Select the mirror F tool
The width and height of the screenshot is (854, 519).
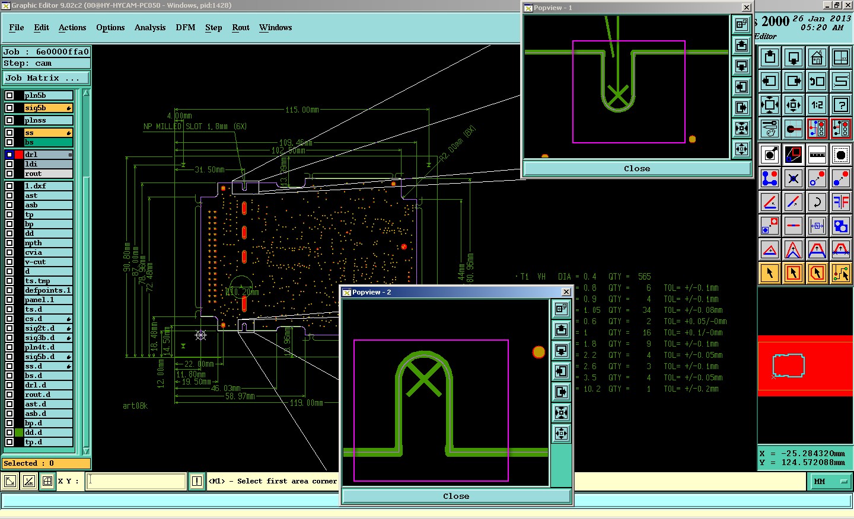841,202
